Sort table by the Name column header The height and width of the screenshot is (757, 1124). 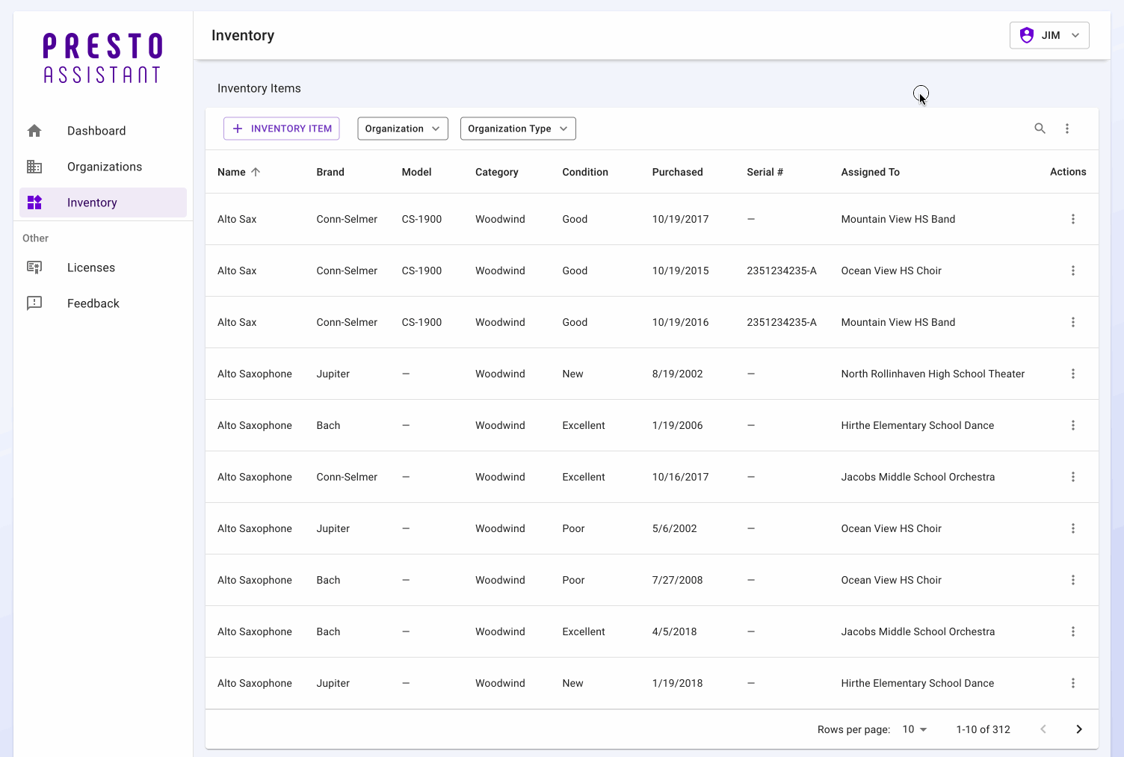[x=232, y=172]
